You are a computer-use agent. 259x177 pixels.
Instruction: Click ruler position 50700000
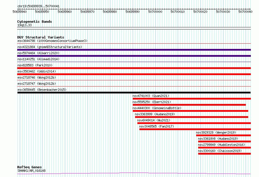pos(155,12)
